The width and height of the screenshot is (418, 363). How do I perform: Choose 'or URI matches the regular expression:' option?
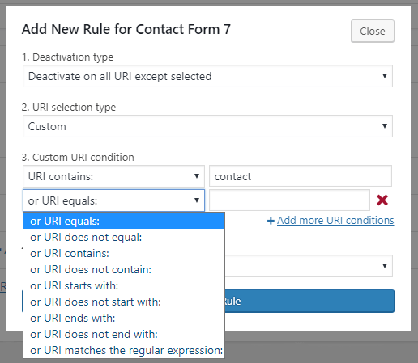point(124,350)
